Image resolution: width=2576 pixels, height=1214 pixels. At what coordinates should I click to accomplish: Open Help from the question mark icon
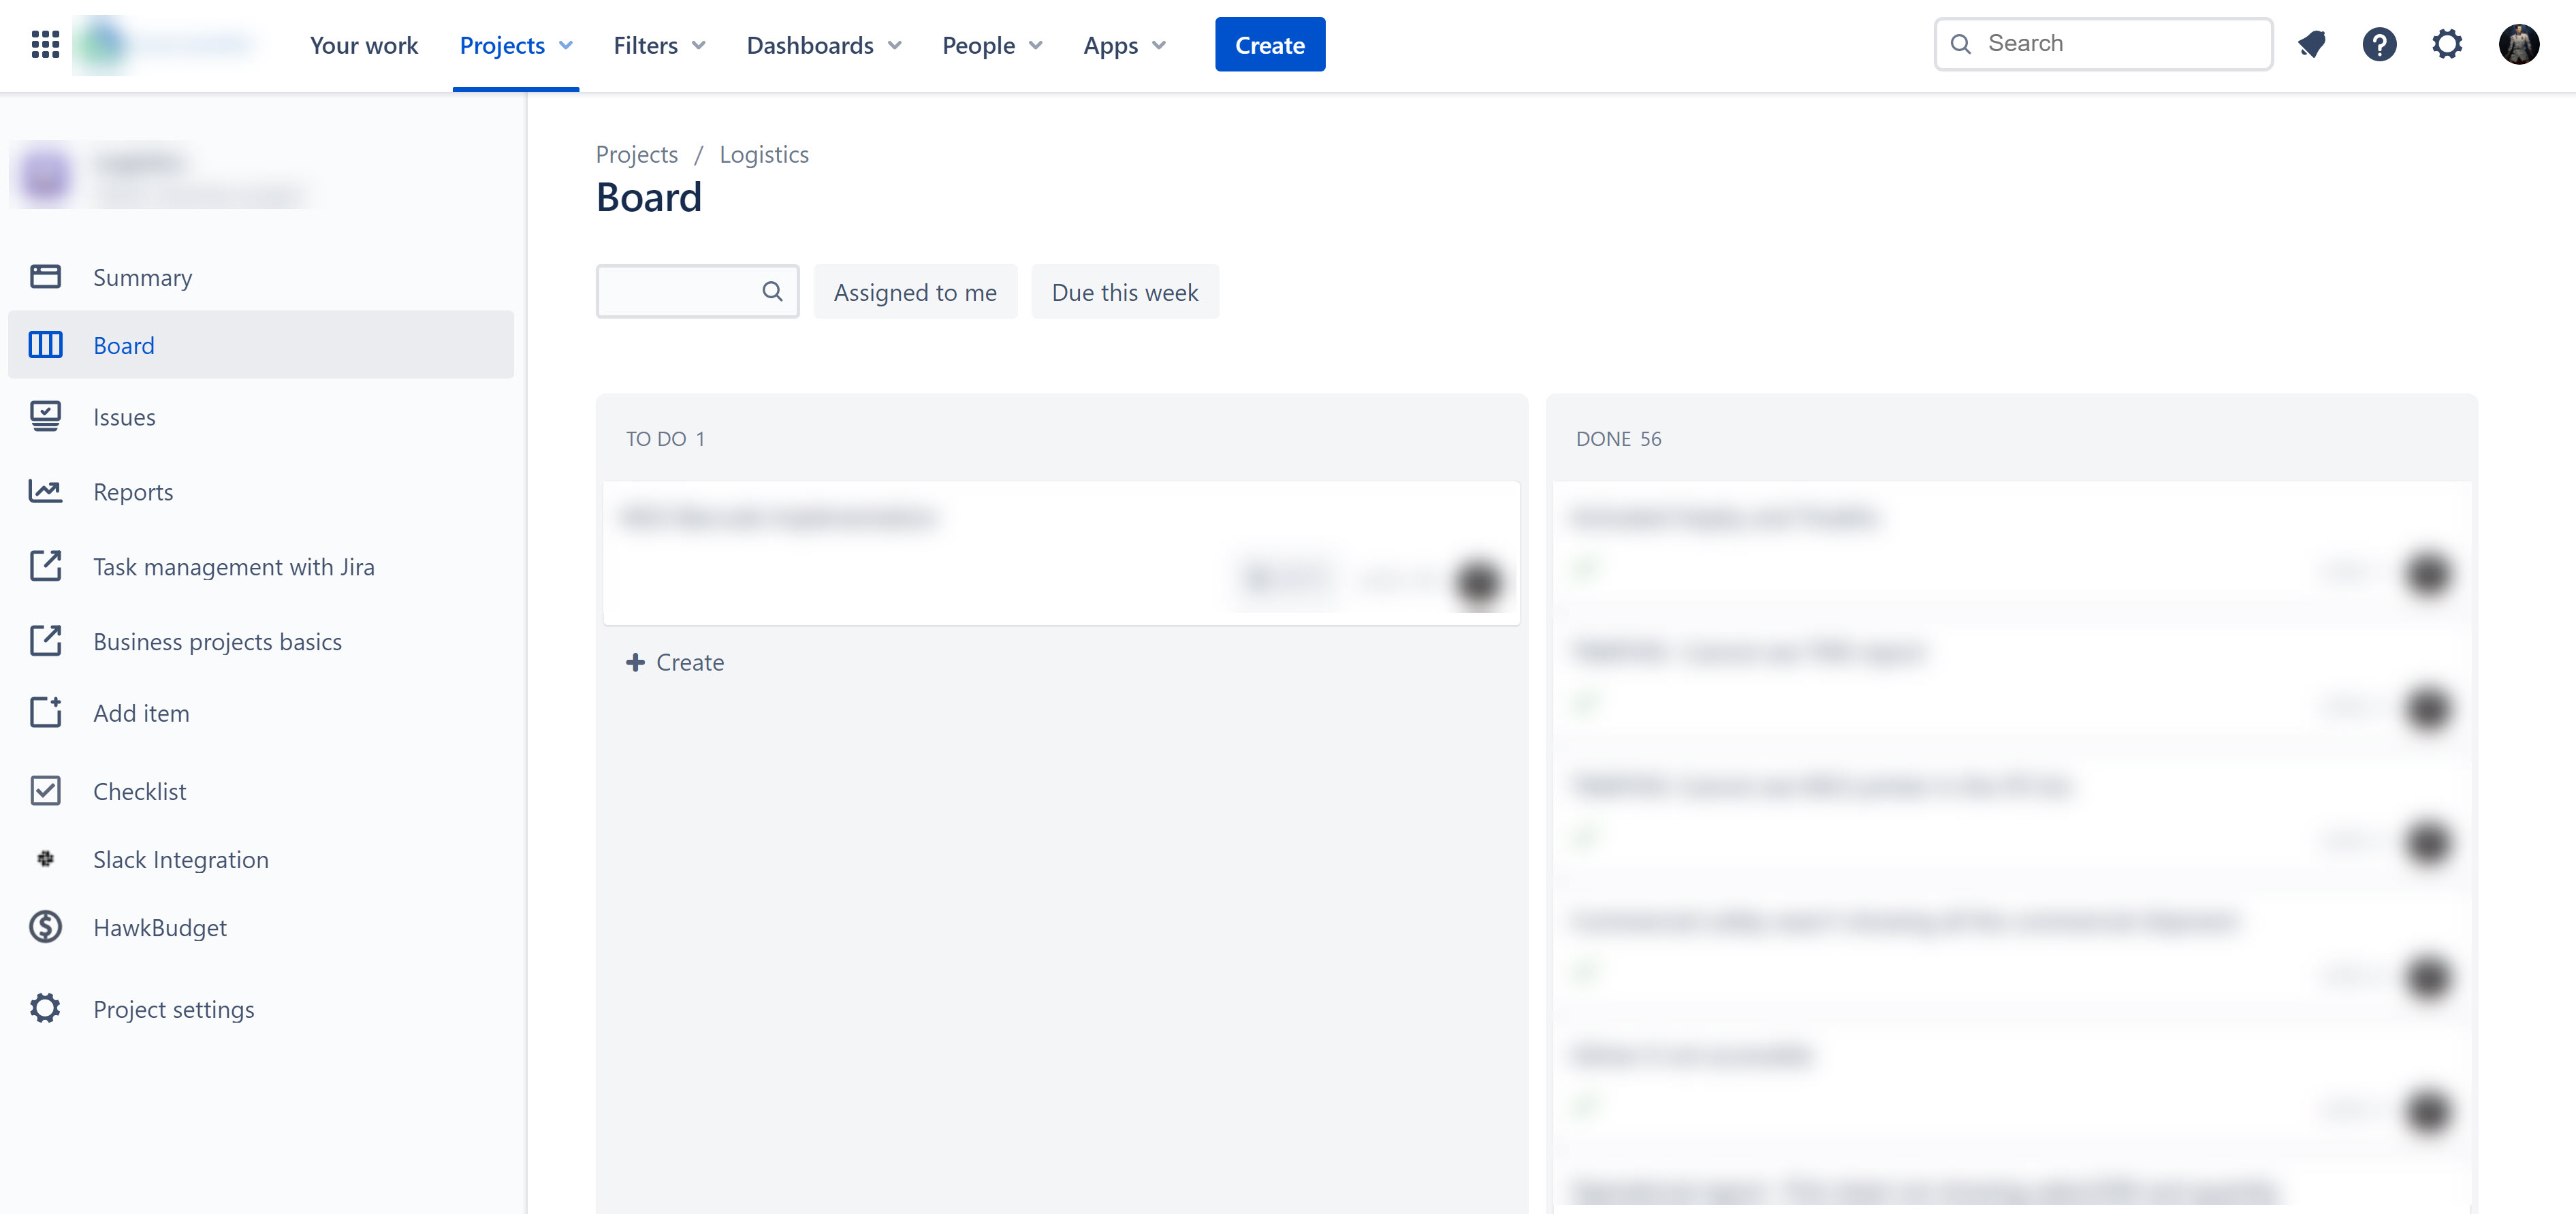click(x=2380, y=44)
